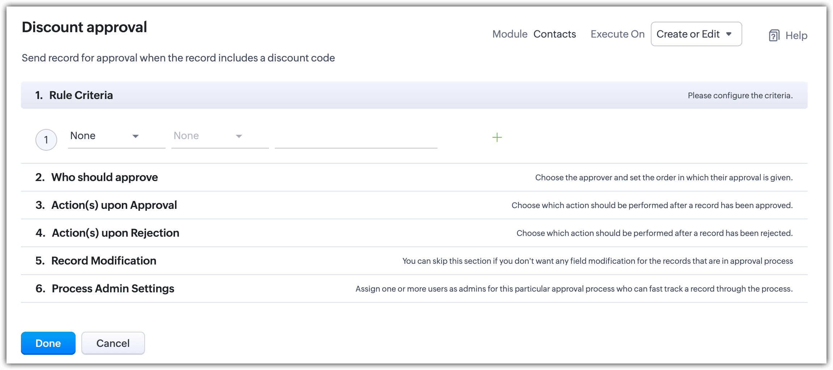Collapse the Rule Criteria section header
Viewport: 833px width, 370px height.
pos(81,95)
